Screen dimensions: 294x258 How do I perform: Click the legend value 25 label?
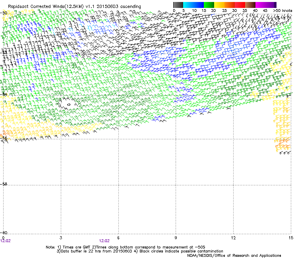tap(224, 10)
